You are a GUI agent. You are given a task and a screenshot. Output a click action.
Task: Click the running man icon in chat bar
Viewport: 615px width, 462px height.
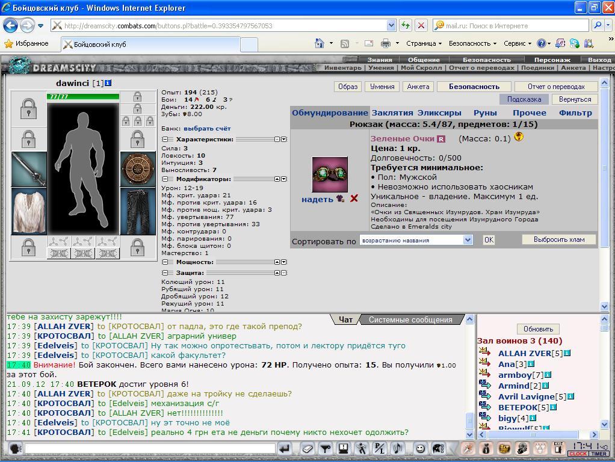click(x=361, y=448)
